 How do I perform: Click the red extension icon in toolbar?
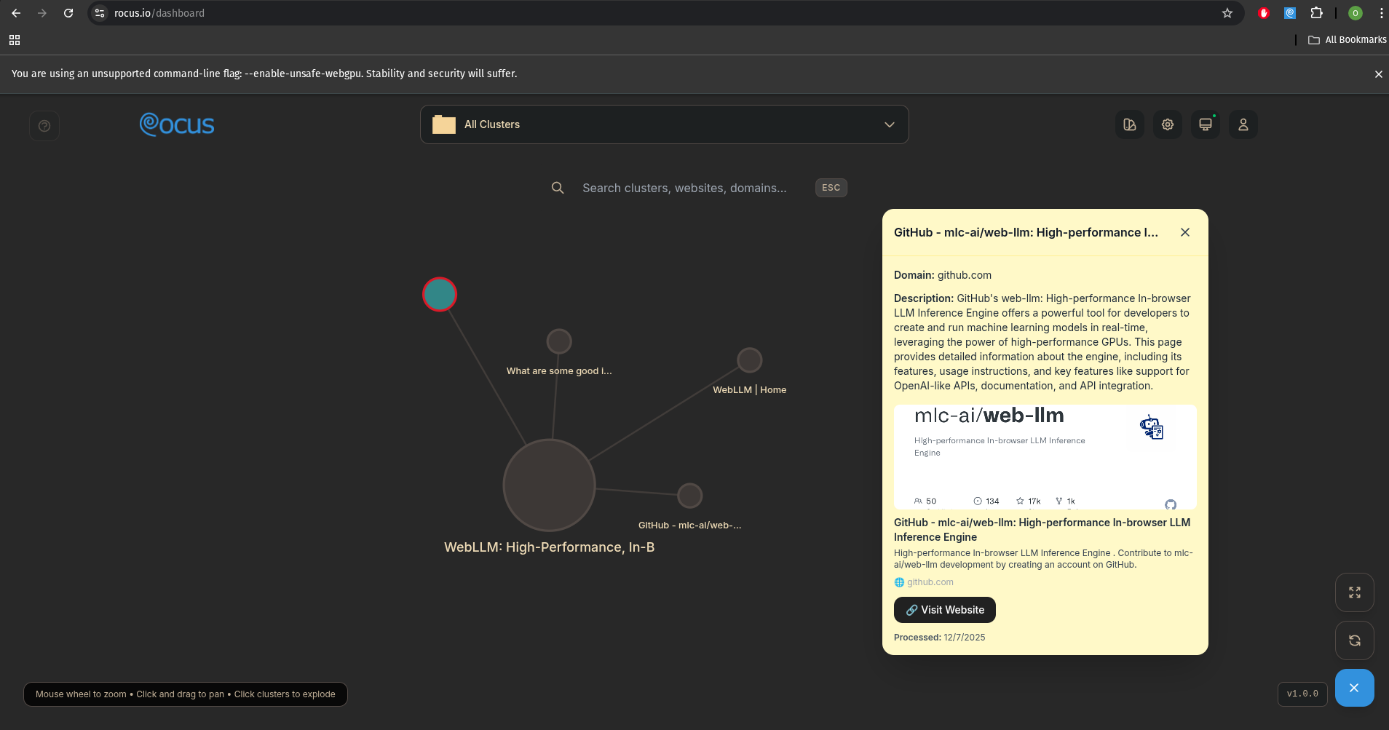coord(1264,13)
